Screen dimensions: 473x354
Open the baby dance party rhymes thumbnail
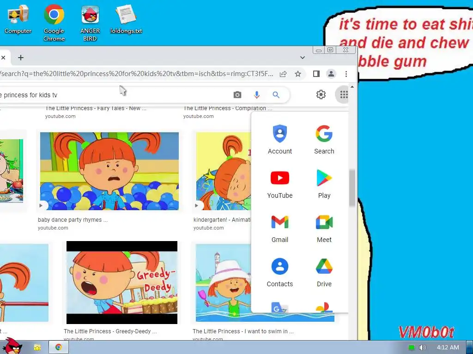[x=109, y=171]
